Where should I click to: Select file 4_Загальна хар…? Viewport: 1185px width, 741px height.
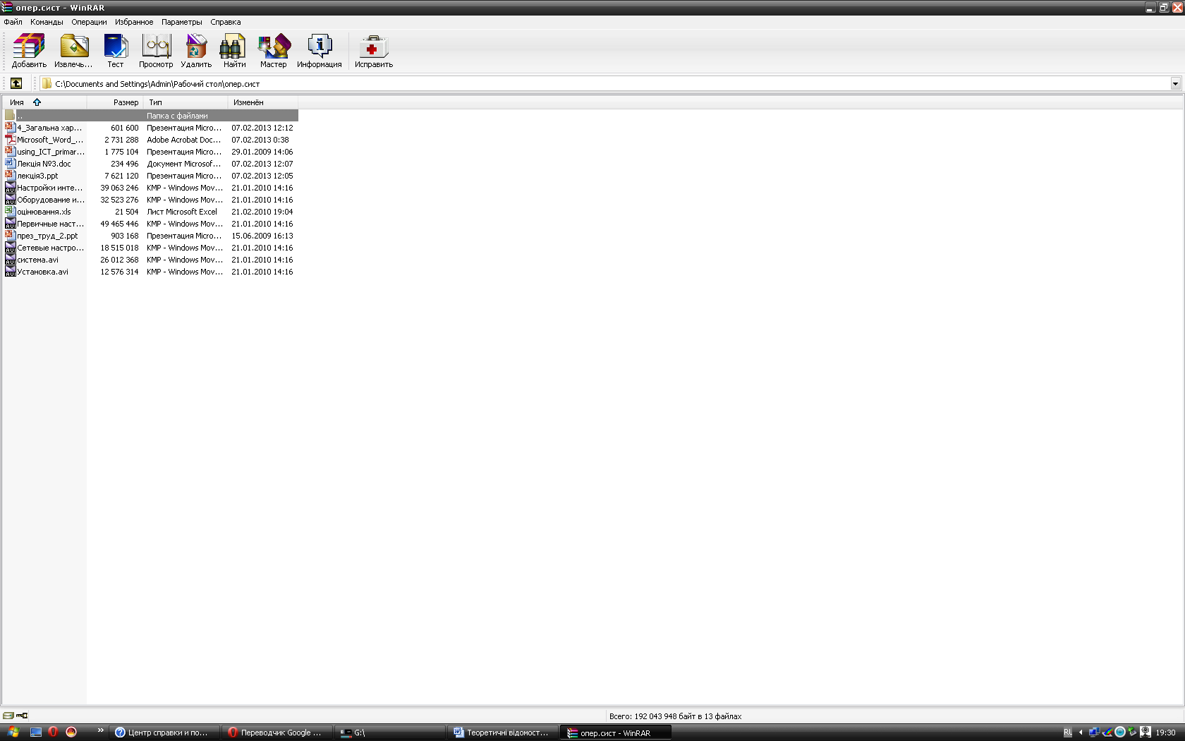(49, 128)
